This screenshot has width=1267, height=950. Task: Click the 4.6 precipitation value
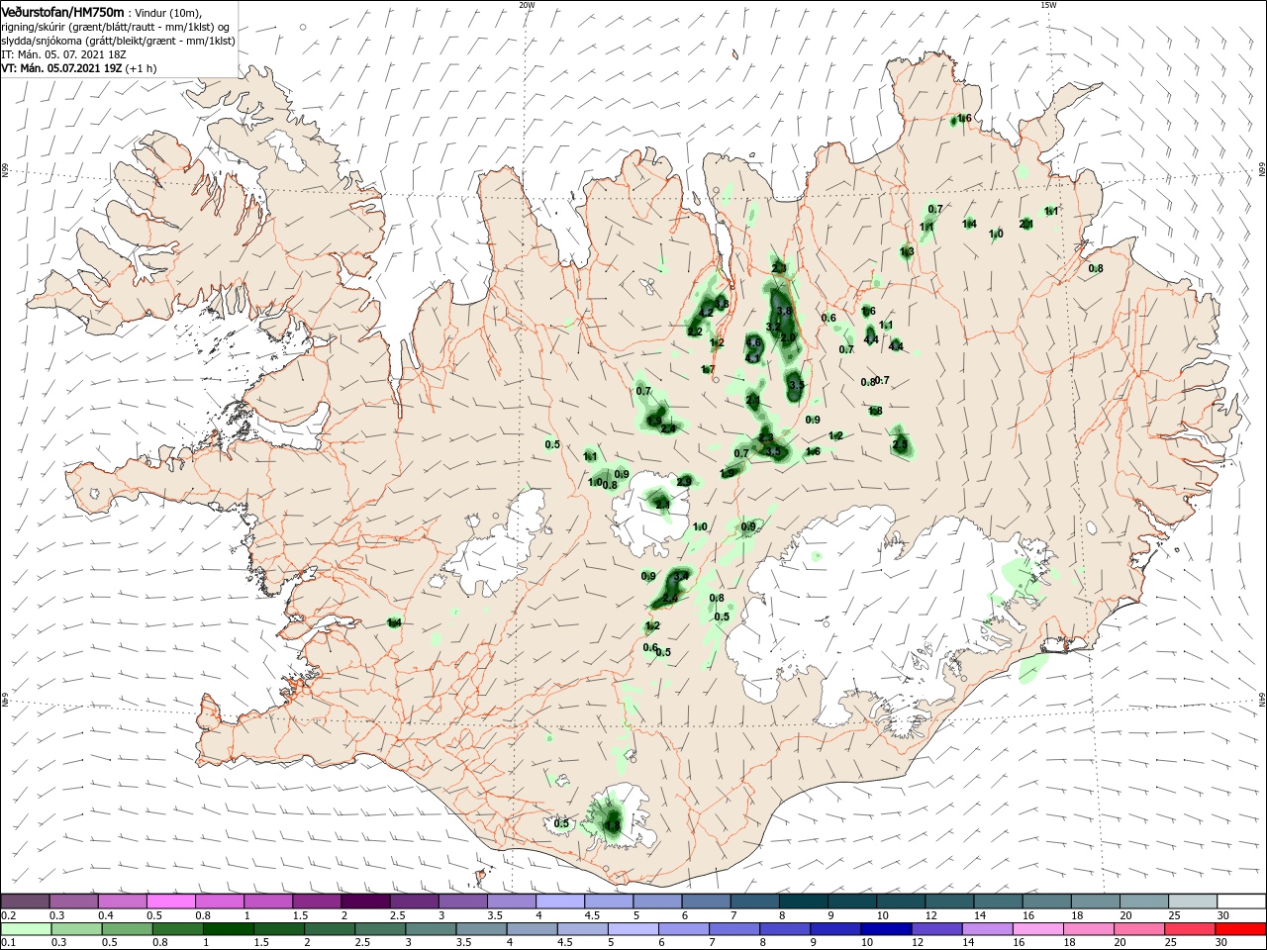click(753, 342)
